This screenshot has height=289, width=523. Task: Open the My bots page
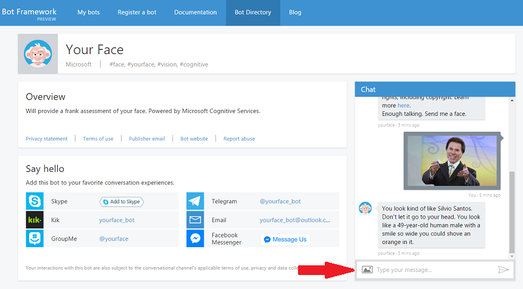tap(88, 12)
